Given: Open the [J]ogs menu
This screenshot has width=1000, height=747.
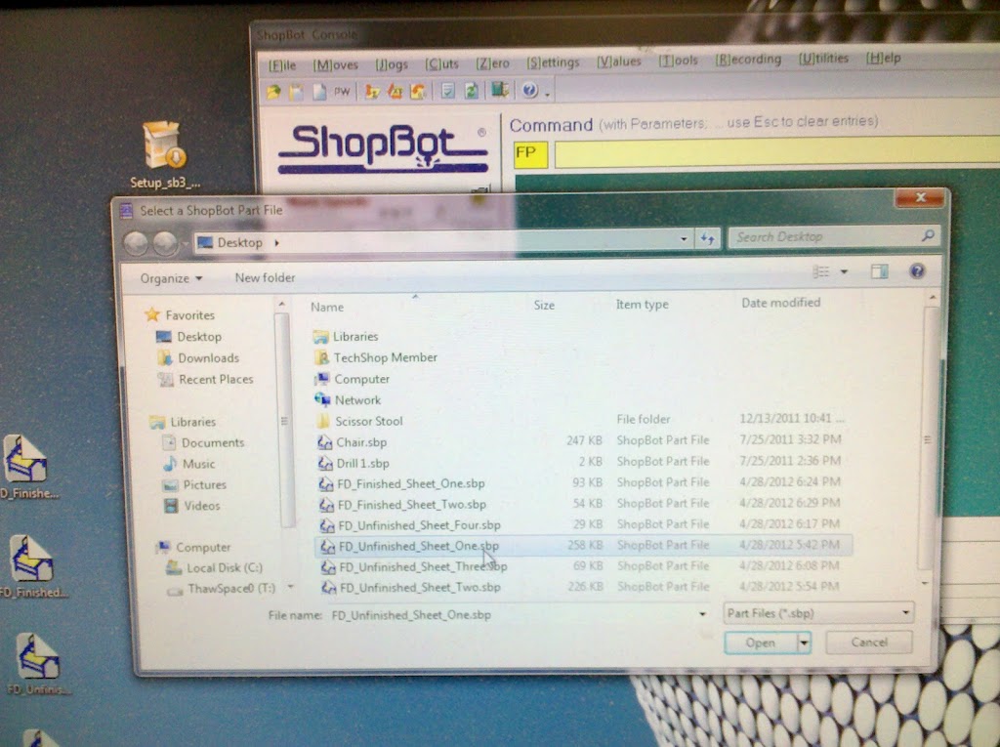Looking at the screenshot, I should (x=391, y=64).
